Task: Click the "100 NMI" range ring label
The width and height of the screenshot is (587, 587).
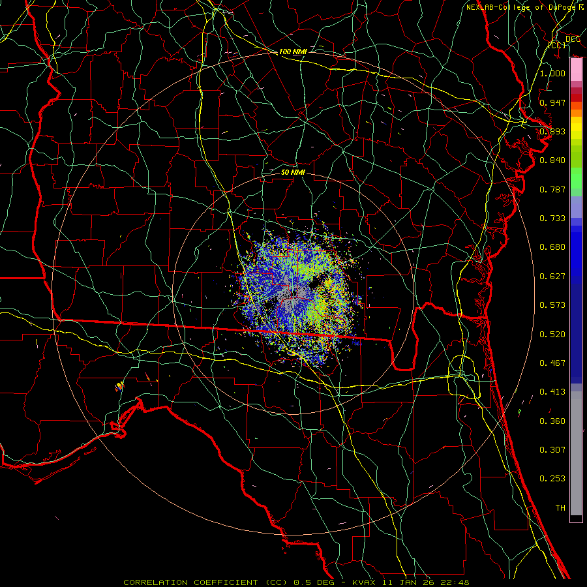Action: click(293, 52)
